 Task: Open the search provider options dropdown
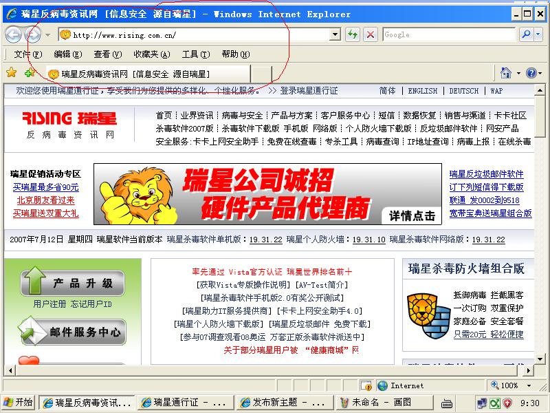(x=538, y=34)
